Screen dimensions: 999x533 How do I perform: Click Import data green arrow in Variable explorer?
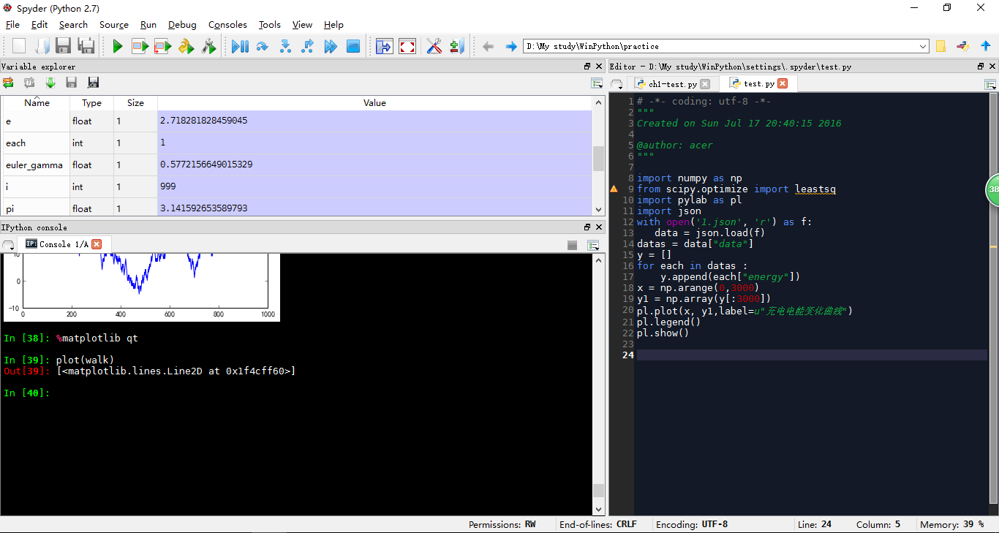tap(50, 83)
